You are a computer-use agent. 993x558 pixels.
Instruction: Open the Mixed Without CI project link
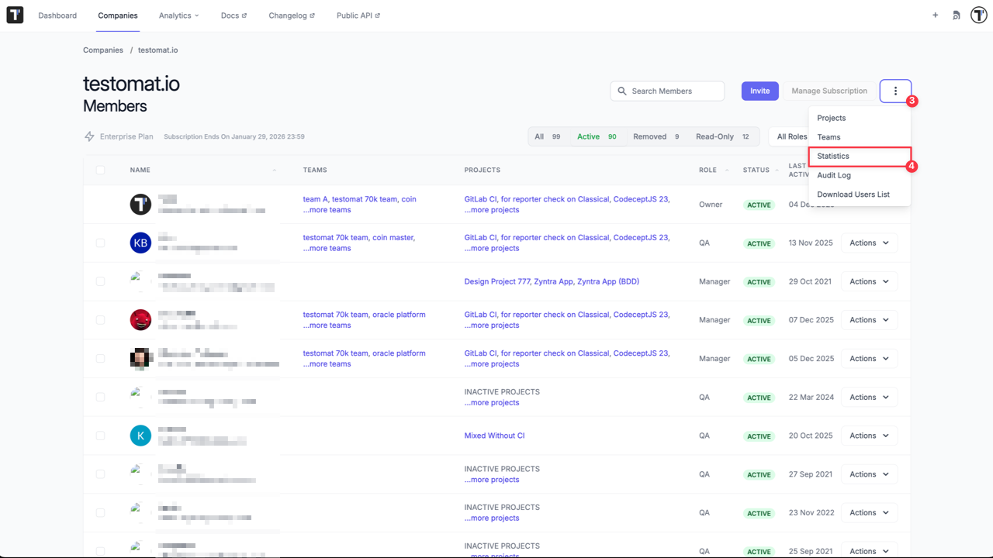click(494, 435)
